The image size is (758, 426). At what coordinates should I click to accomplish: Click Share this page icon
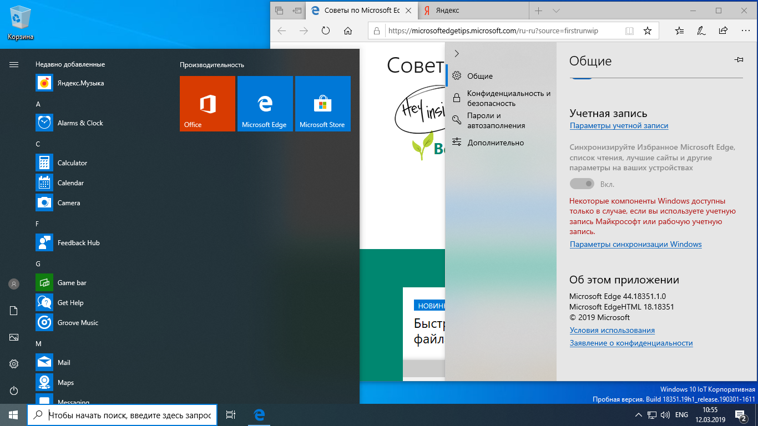pyautogui.click(x=723, y=31)
